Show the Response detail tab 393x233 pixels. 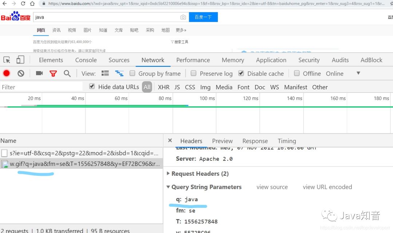255,141
